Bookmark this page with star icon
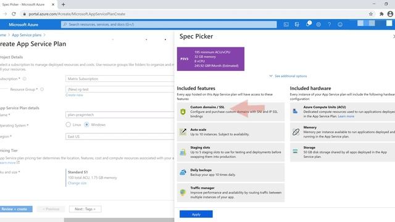The height and width of the screenshot is (222, 395). (x=371, y=14)
